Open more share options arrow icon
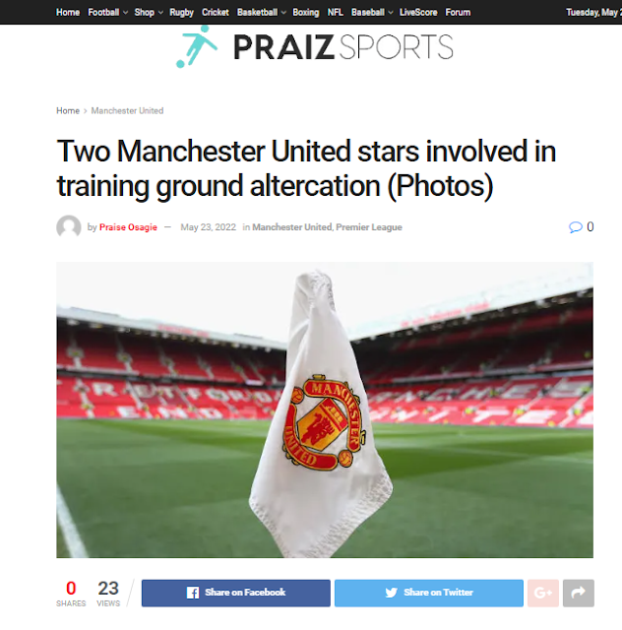The width and height of the screenshot is (622, 630). [x=578, y=593]
